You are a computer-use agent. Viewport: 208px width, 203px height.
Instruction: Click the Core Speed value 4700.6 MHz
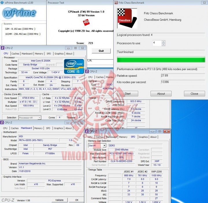28,98
